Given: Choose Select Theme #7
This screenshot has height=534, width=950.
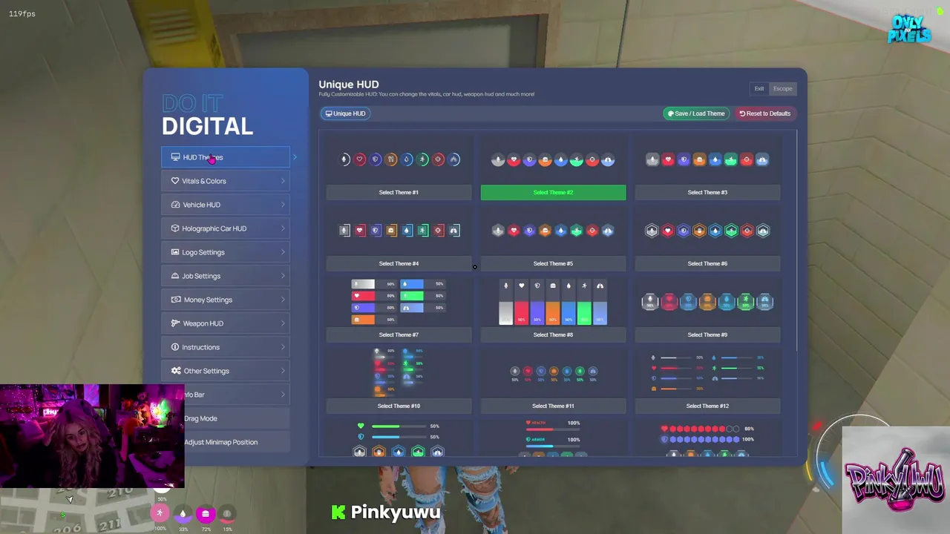Looking at the screenshot, I should [x=399, y=334].
